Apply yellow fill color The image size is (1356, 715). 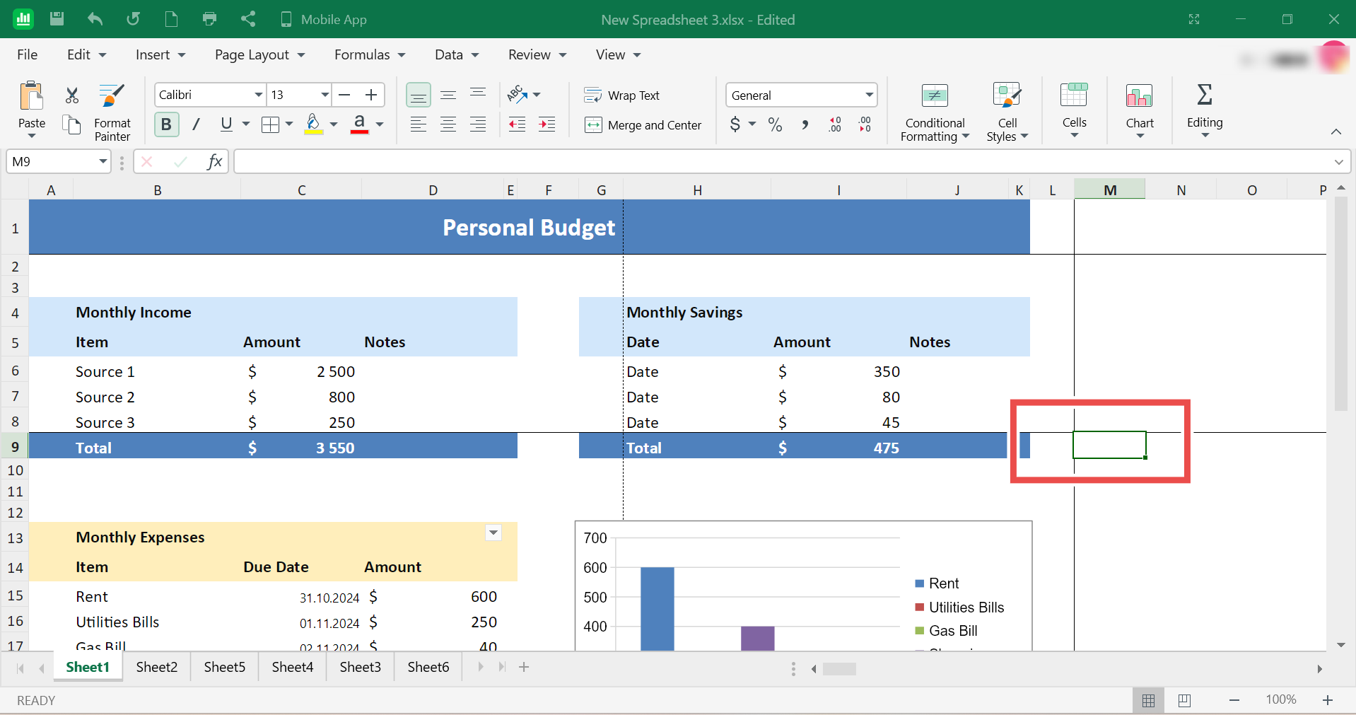314,124
